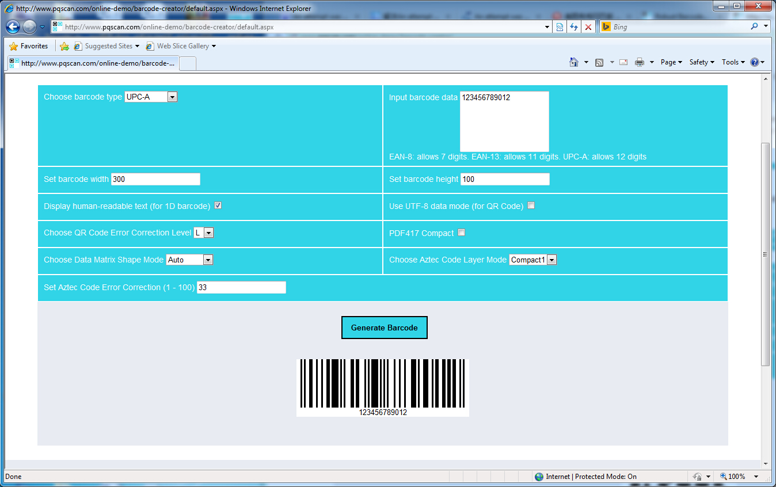Open the barcode type dropdown showing UPC-A
Viewport: 776px width, 487px height.
(151, 97)
